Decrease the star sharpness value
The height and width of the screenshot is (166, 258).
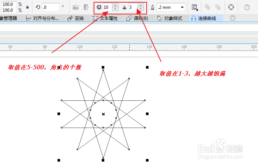(x=140, y=9)
